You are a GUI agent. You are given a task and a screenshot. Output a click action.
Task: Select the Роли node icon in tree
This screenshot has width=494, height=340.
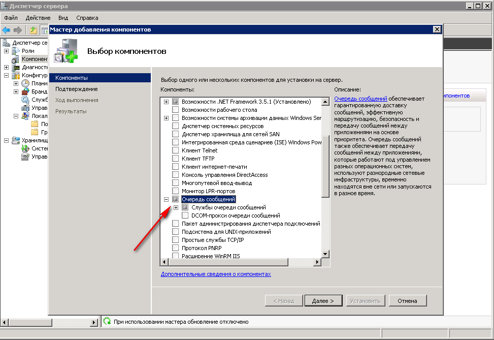click(x=16, y=51)
